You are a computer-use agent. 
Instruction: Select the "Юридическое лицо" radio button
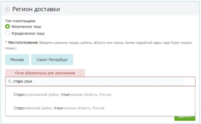coord(7,33)
